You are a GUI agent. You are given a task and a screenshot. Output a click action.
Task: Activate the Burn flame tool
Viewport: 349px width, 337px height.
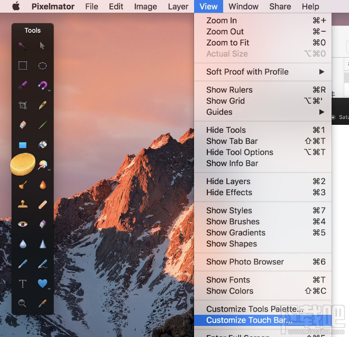click(43, 185)
